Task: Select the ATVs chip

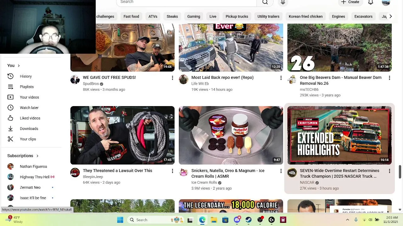Action: [153, 16]
